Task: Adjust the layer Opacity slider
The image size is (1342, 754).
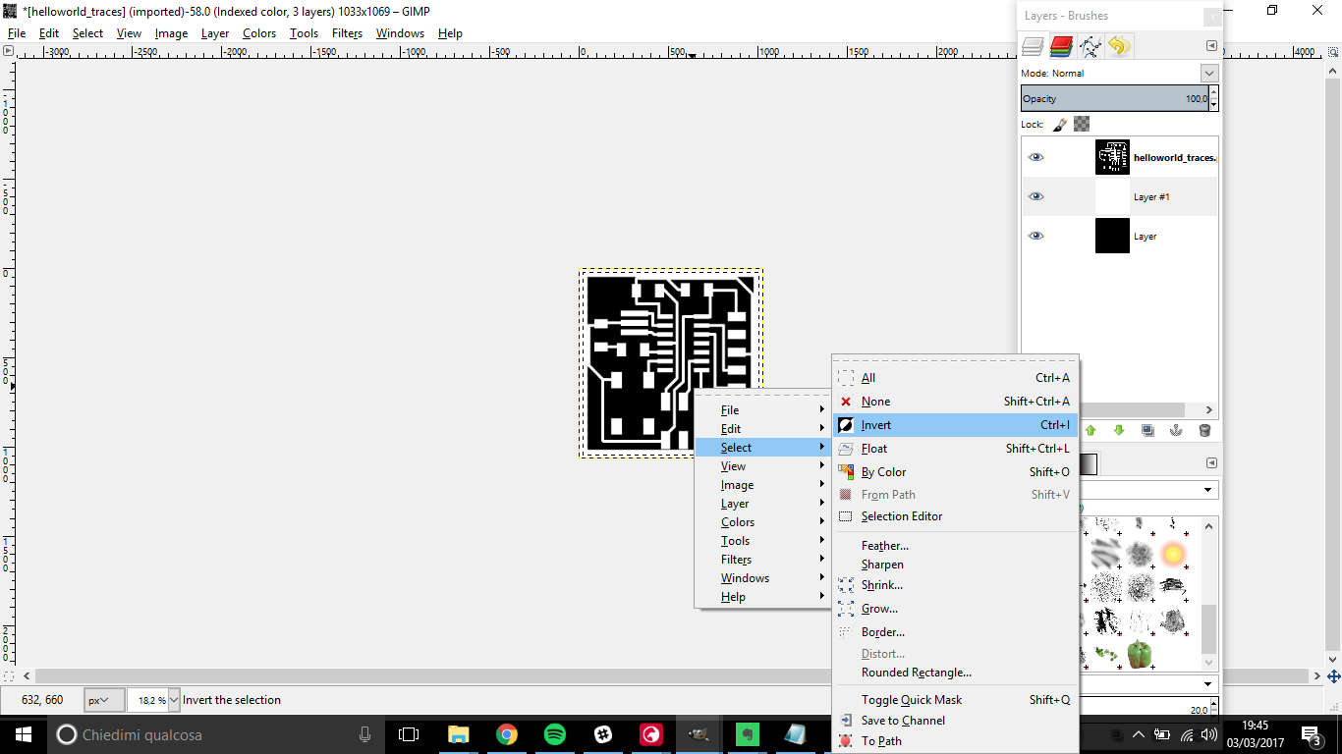Action: tap(1114, 98)
